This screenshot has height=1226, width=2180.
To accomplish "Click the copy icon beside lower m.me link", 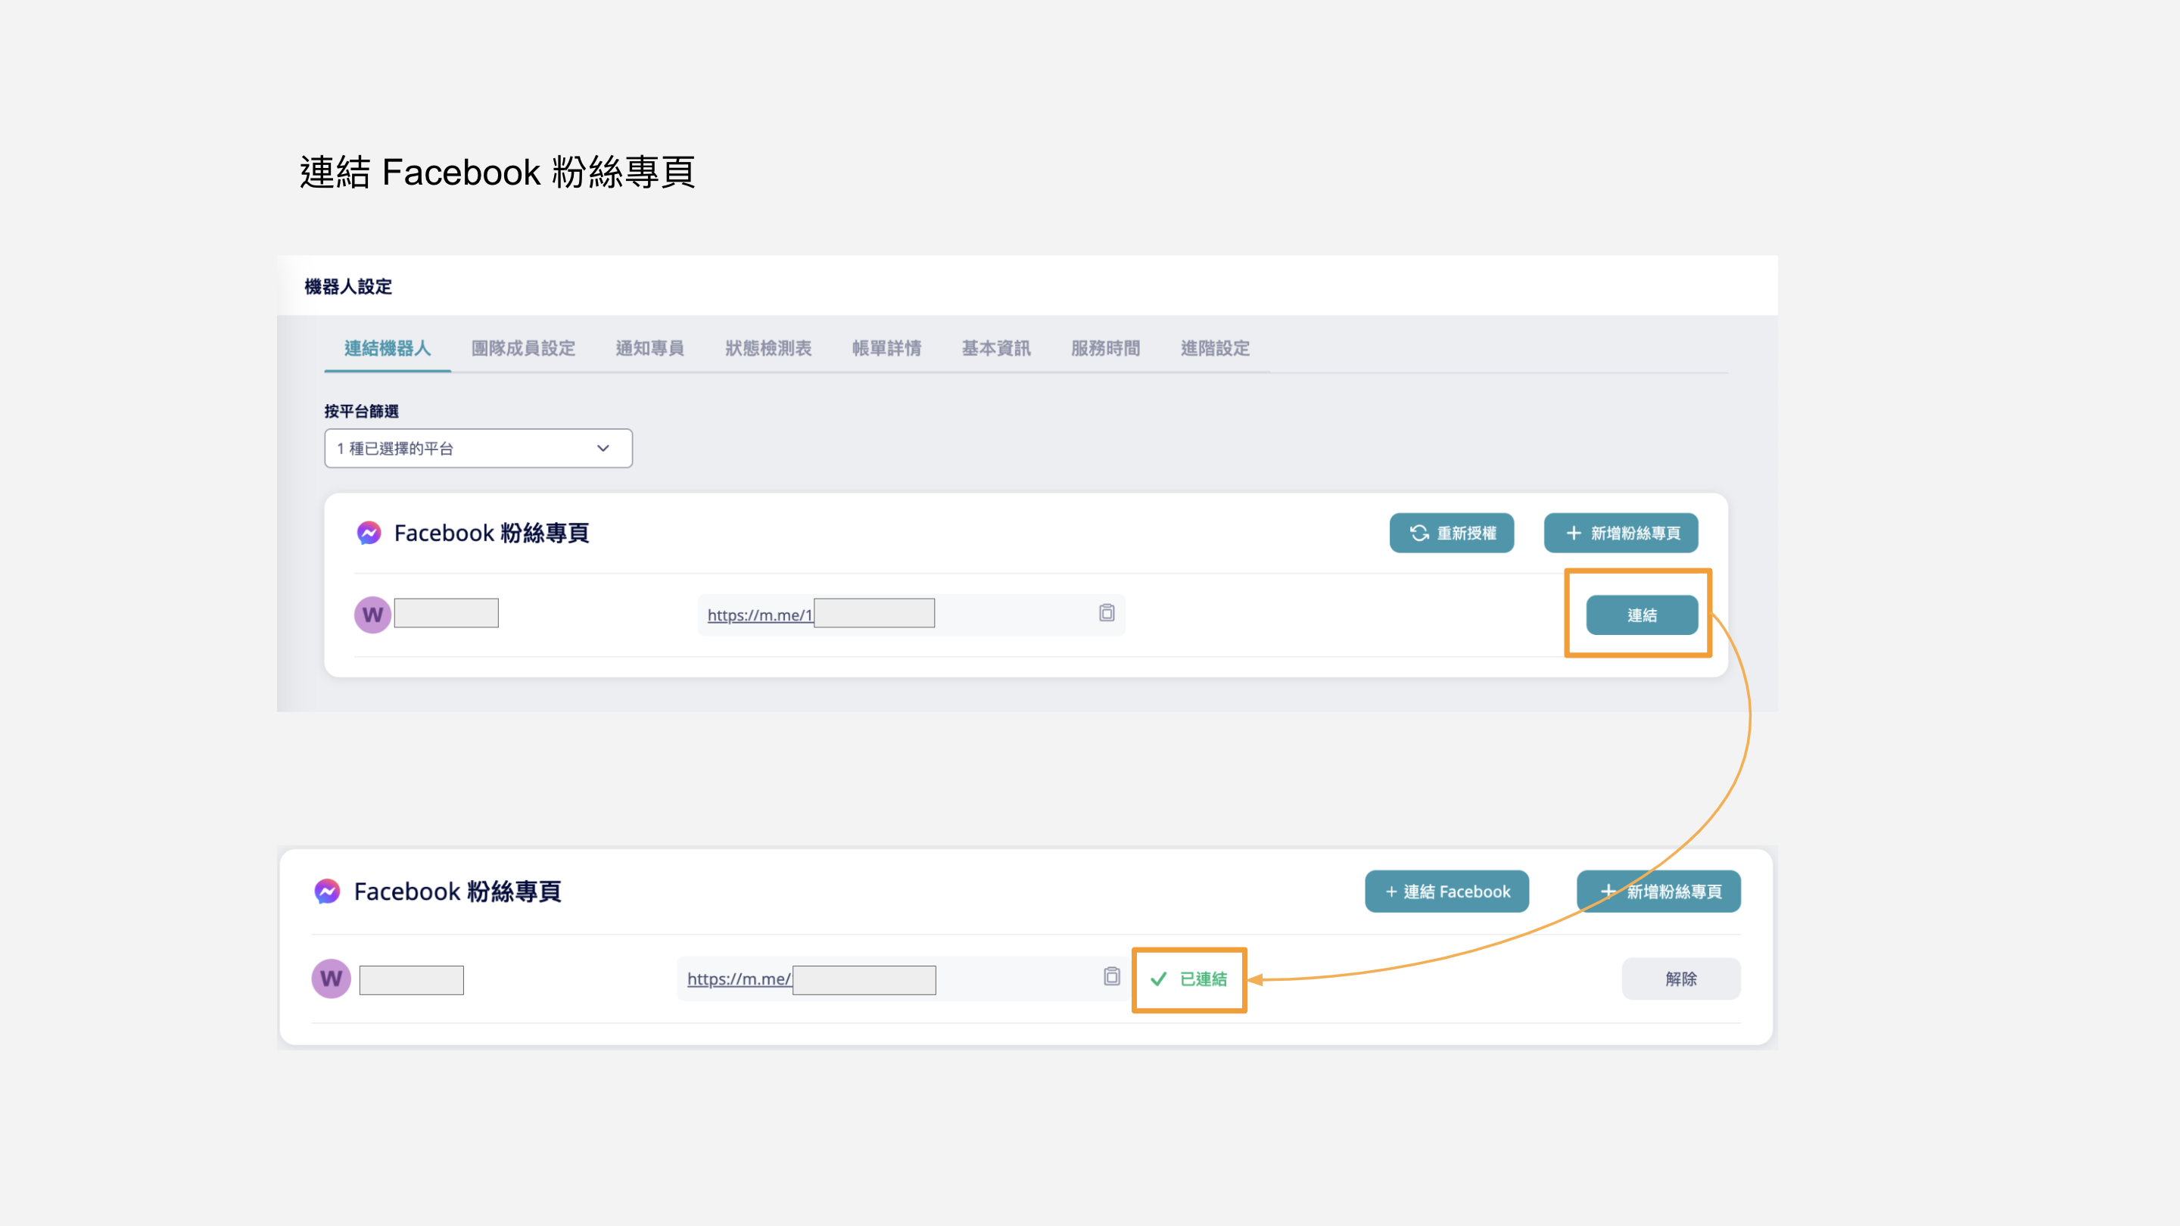I will click(x=1111, y=976).
